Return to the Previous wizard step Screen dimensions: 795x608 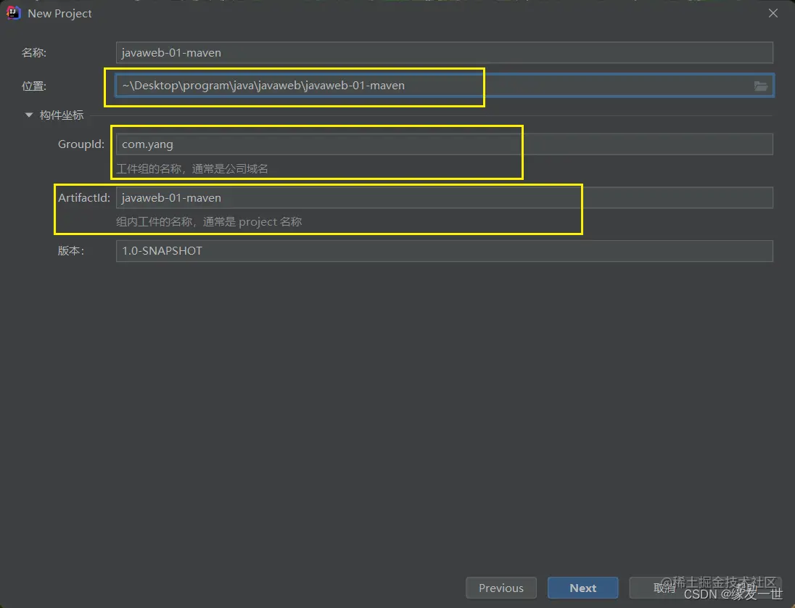(x=501, y=588)
